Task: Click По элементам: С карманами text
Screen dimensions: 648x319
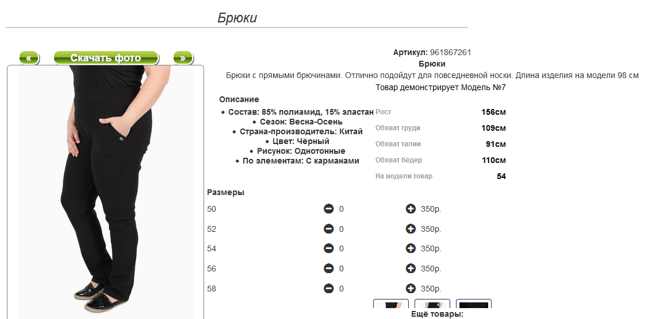Action: (301, 161)
